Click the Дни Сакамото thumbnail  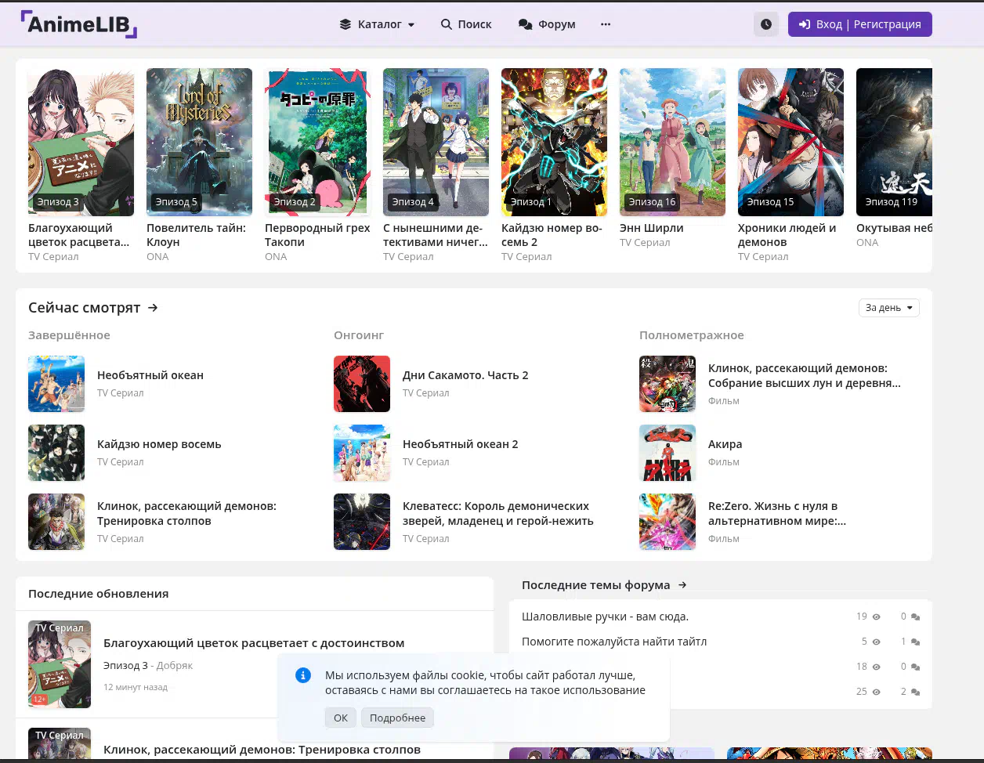pos(362,384)
